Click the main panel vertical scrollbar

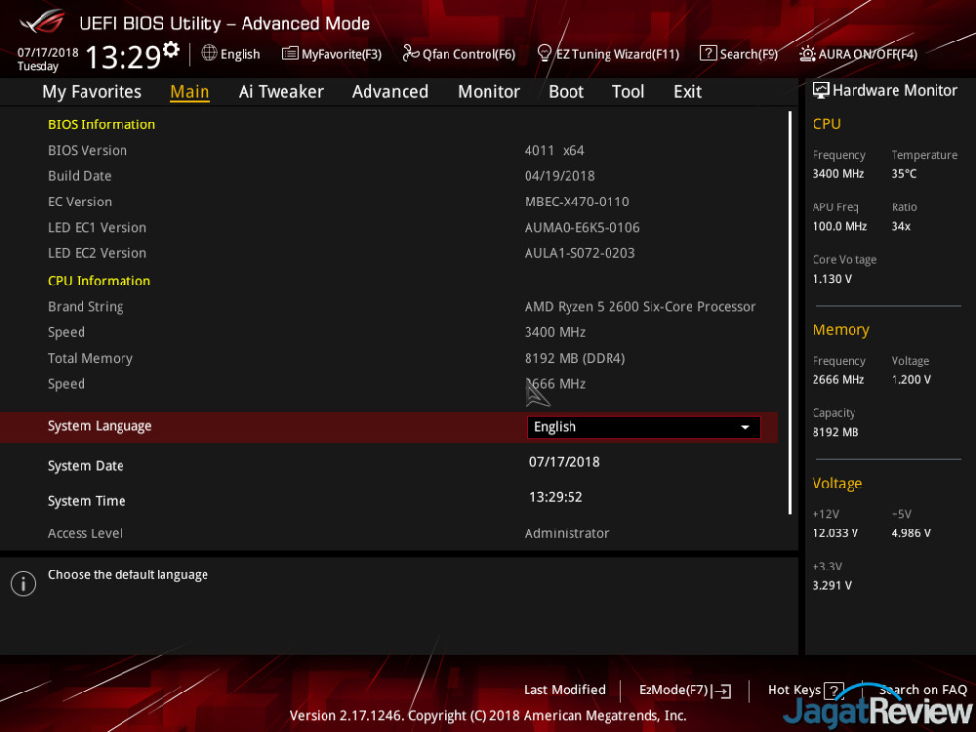click(790, 312)
